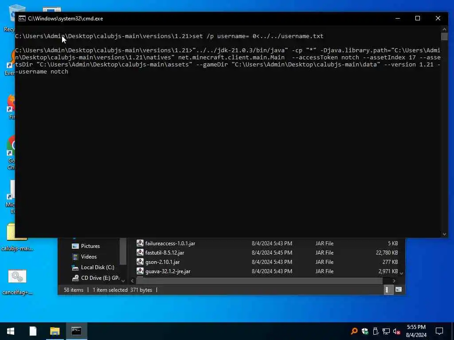
Task: Switch Explorer to the large icons view button
Action: (x=399, y=290)
